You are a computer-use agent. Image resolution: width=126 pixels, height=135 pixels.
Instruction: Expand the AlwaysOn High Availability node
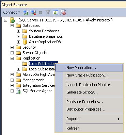[x=12, y=74]
